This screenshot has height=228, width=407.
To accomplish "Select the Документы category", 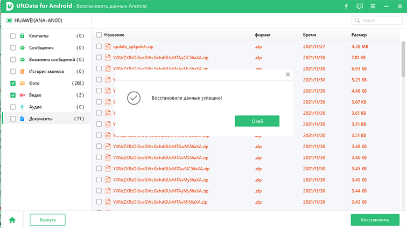I will click(41, 119).
